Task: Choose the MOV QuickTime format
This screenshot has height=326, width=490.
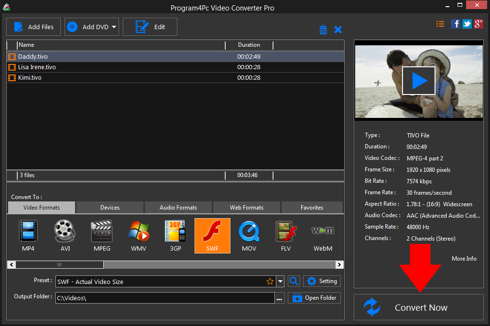Action: 249,236
